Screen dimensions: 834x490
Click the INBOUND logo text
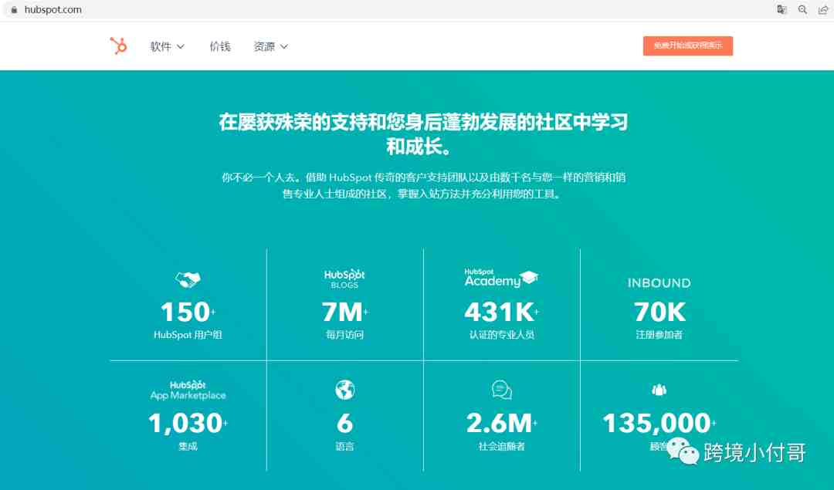[659, 282]
